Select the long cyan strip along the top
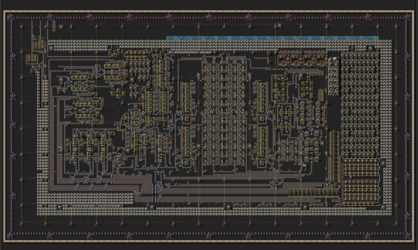 click(272, 38)
